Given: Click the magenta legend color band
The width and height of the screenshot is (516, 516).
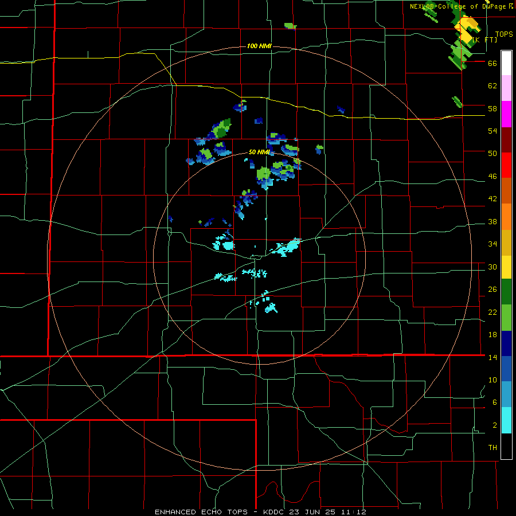Looking at the screenshot, I should pos(506,114).
